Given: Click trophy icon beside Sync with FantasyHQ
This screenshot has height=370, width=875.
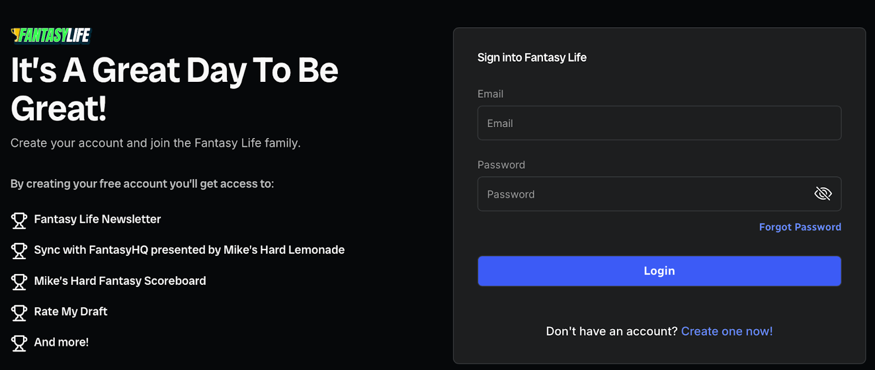Looking at the screenshot, I should (x=19, y=250).
